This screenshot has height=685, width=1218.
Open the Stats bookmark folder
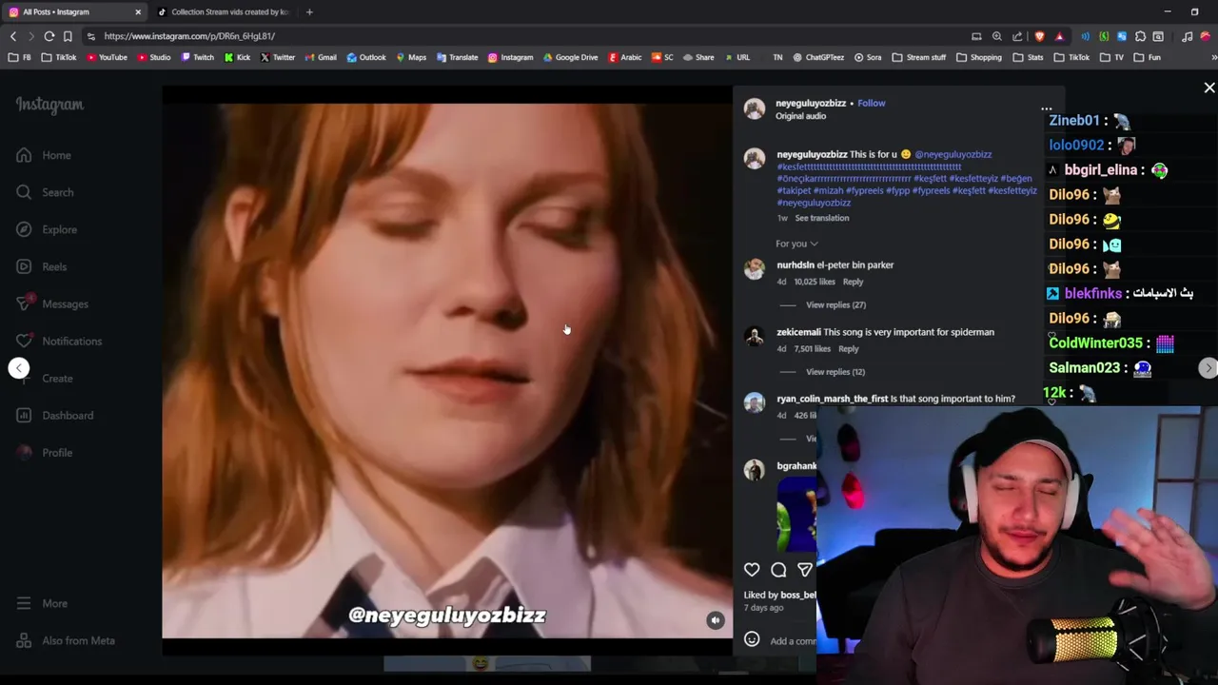point(1029,57)
